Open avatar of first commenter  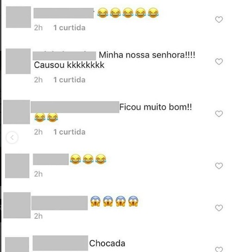19,17
